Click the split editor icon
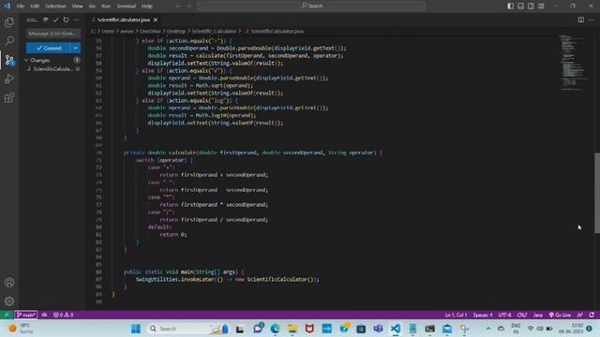The image size is (600, 337). pyautogui.click(x=581, y=20)
